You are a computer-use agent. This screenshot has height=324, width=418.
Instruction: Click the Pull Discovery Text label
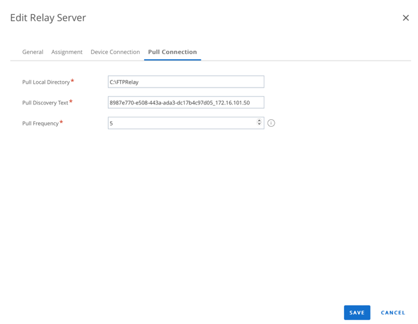(45, 103)
